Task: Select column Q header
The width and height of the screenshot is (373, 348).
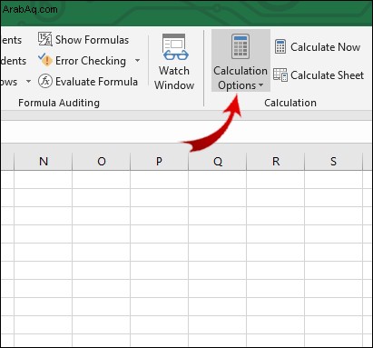Action: [x=218, y=161]
